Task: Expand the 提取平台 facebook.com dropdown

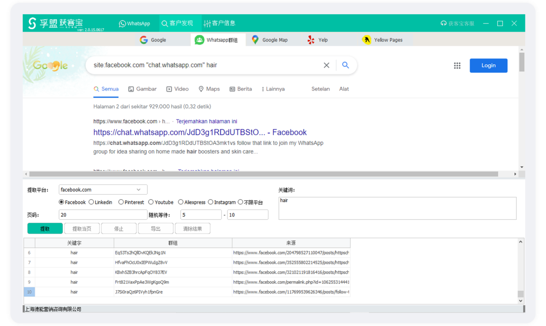Action: tap(103, 190)
